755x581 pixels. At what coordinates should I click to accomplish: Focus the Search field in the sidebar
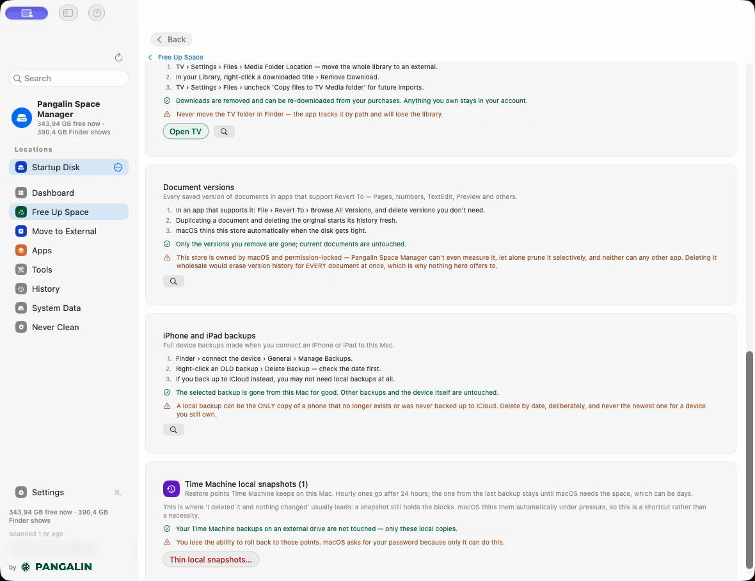69,79
